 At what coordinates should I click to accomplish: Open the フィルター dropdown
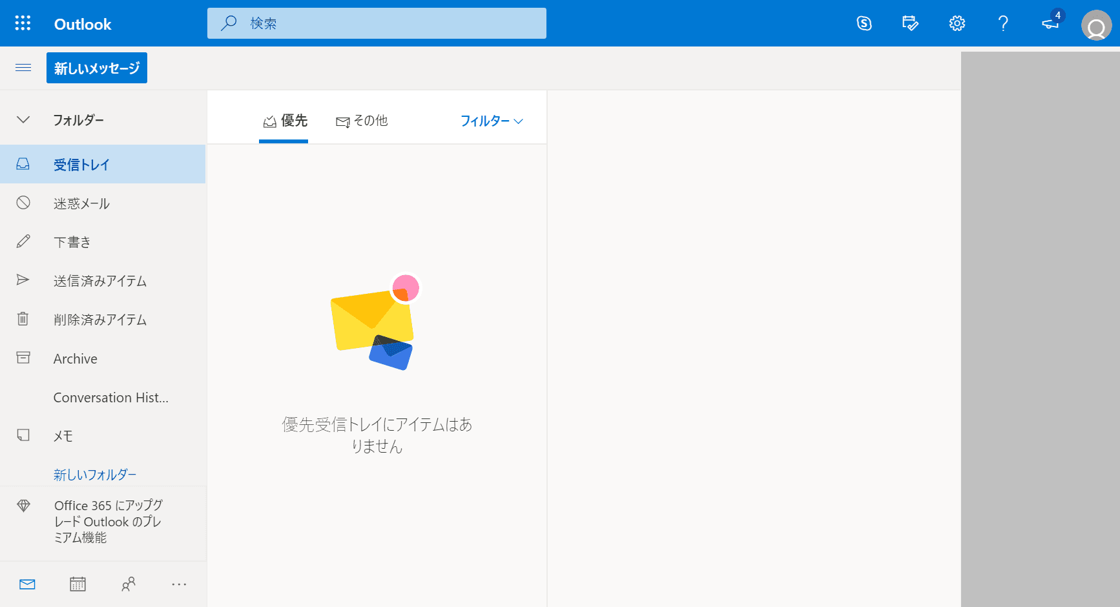click(492, 121)
